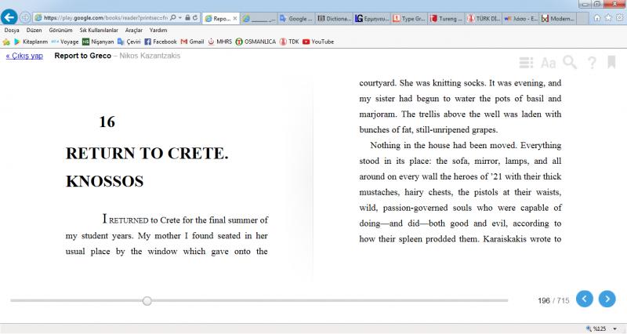Image resolution: width=627 pixels, height=334 pixels.
Task: Click the Report to Greco book title
Action: coord(83,56)
